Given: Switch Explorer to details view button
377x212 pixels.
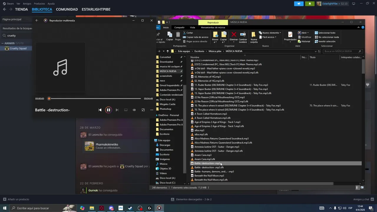Looking at the screenshot, I should 358,188.
